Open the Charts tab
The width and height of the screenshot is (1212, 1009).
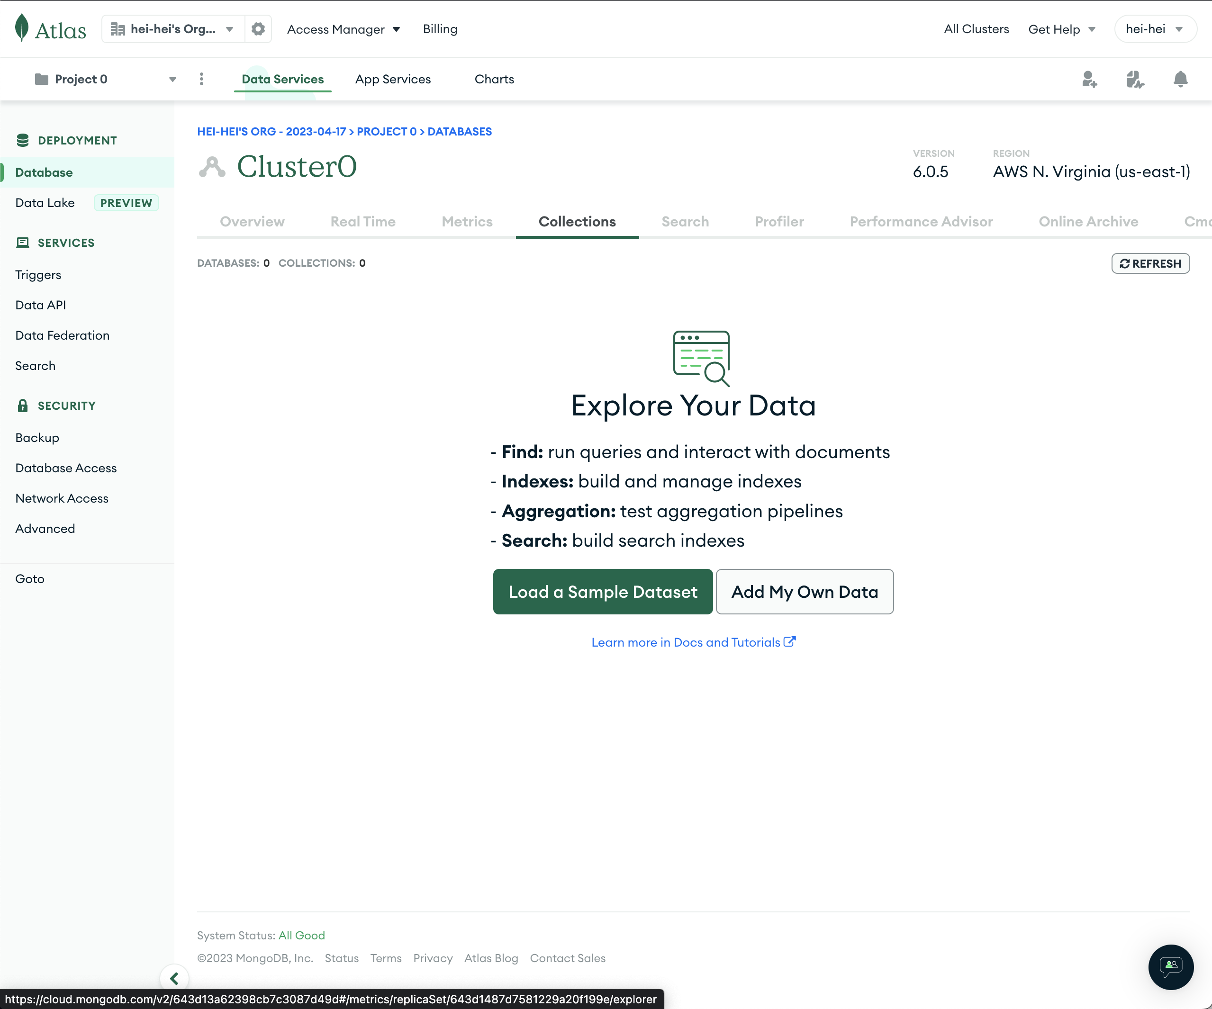click(x=494, y=79)
